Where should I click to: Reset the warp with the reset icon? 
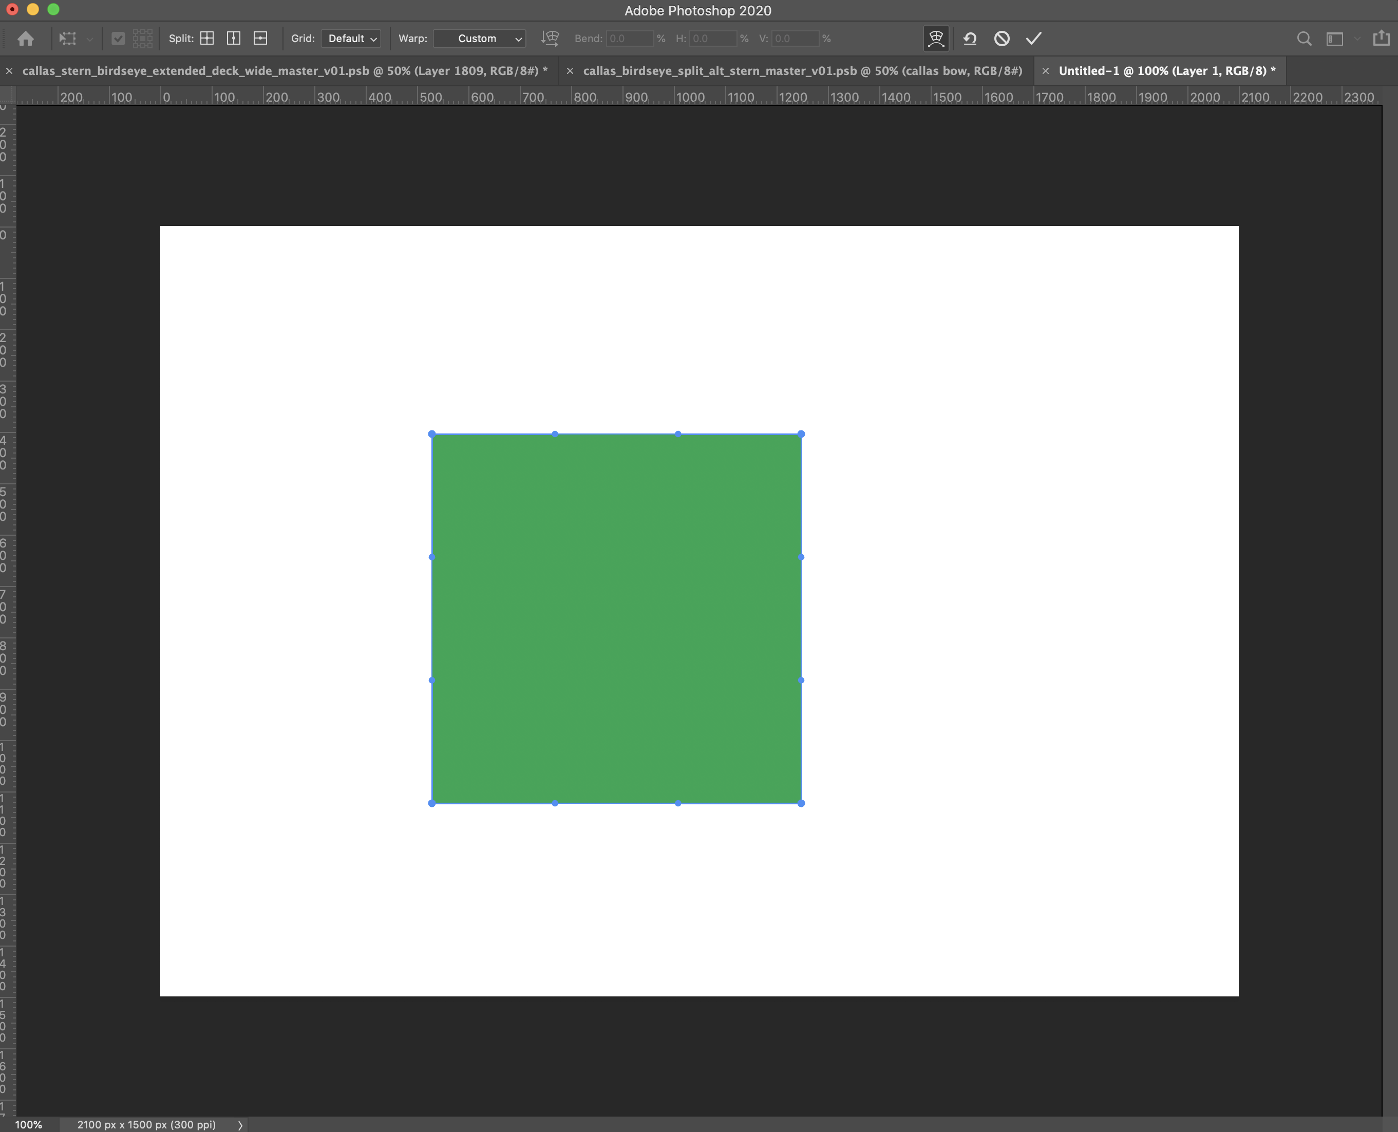click(970, 39)
